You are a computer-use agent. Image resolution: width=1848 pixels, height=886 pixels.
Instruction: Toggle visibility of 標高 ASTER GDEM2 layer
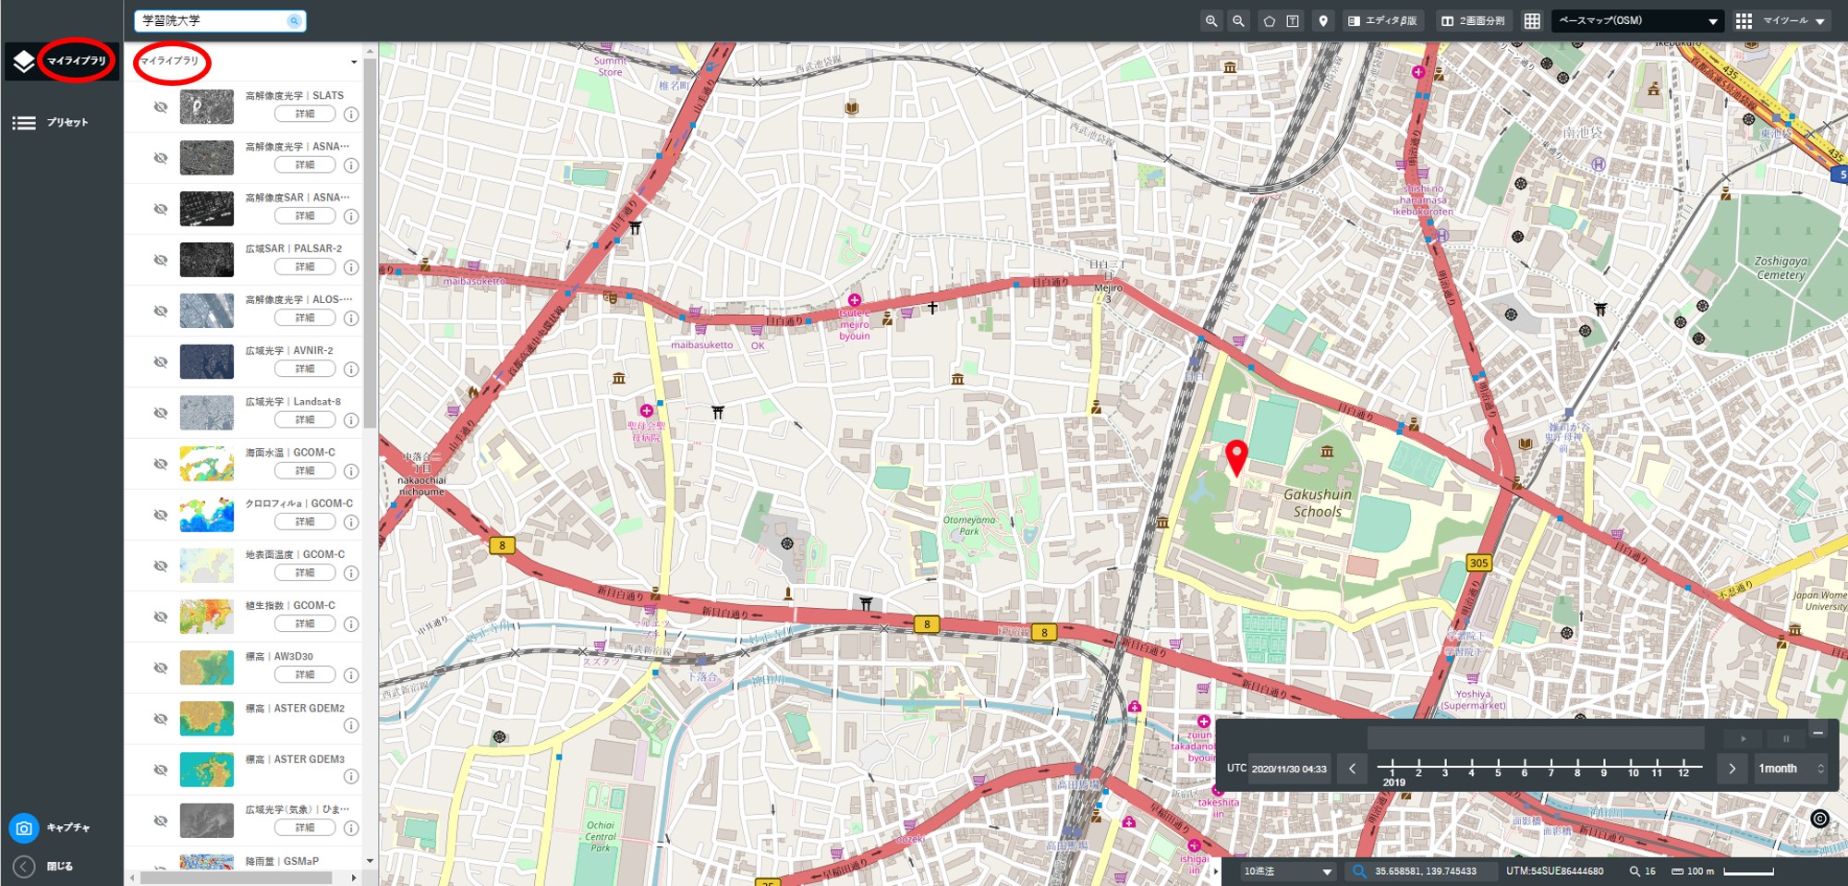(161, 719)
